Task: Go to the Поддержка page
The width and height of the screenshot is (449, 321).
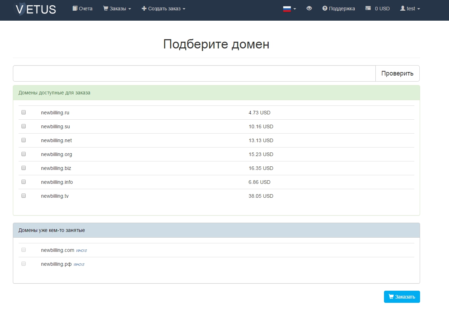Action: pyautogui.click(x=339, y=9)
